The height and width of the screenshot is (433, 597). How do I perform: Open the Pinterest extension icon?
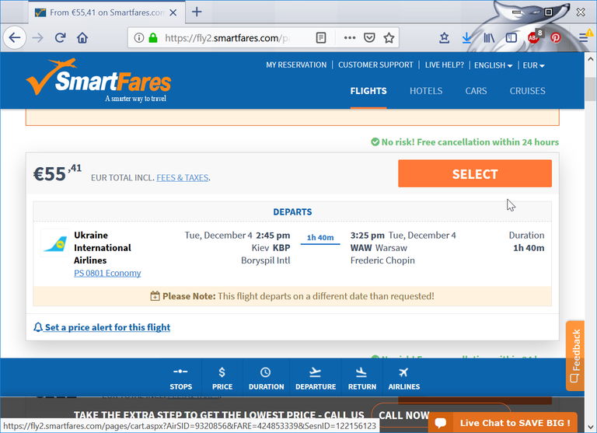pos(556,37)
